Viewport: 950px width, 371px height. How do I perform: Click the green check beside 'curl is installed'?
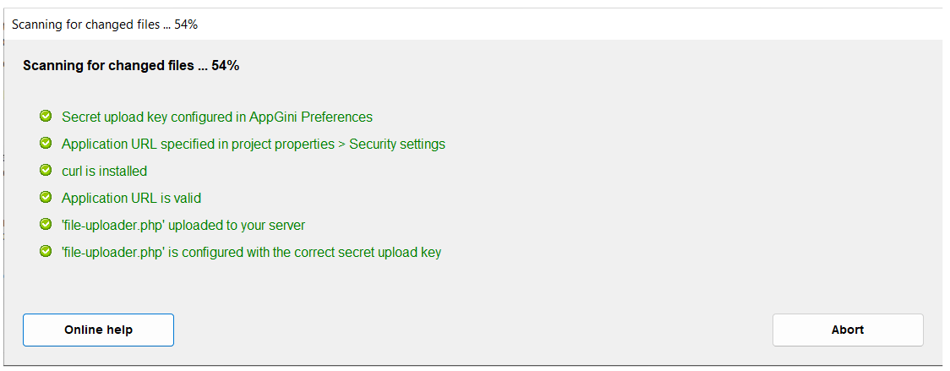(x=46, y=171)
